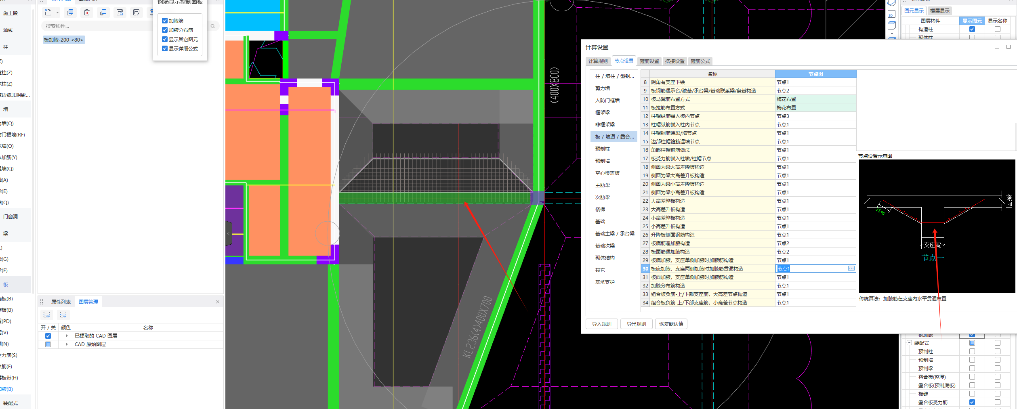Toggle 已提取的 CAD 图层 on/off checkbox
Viewport: 1017px width, 409px height.
[x=48, y=336]
